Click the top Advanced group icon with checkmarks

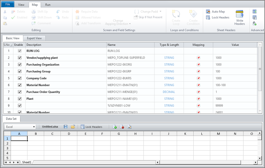254,12
